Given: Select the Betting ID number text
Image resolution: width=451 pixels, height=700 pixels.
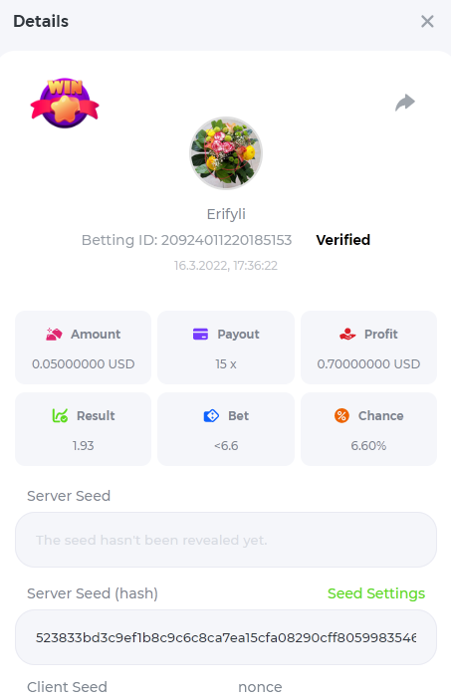Looking at the screenshot, I should 226,240.
